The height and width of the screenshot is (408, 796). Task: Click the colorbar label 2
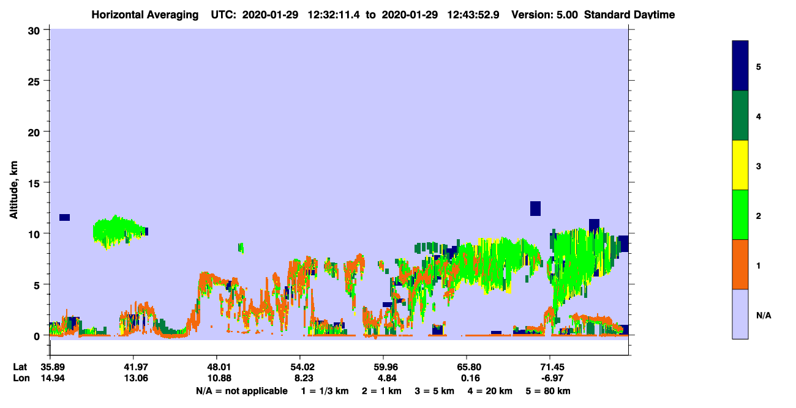point(759,215)
